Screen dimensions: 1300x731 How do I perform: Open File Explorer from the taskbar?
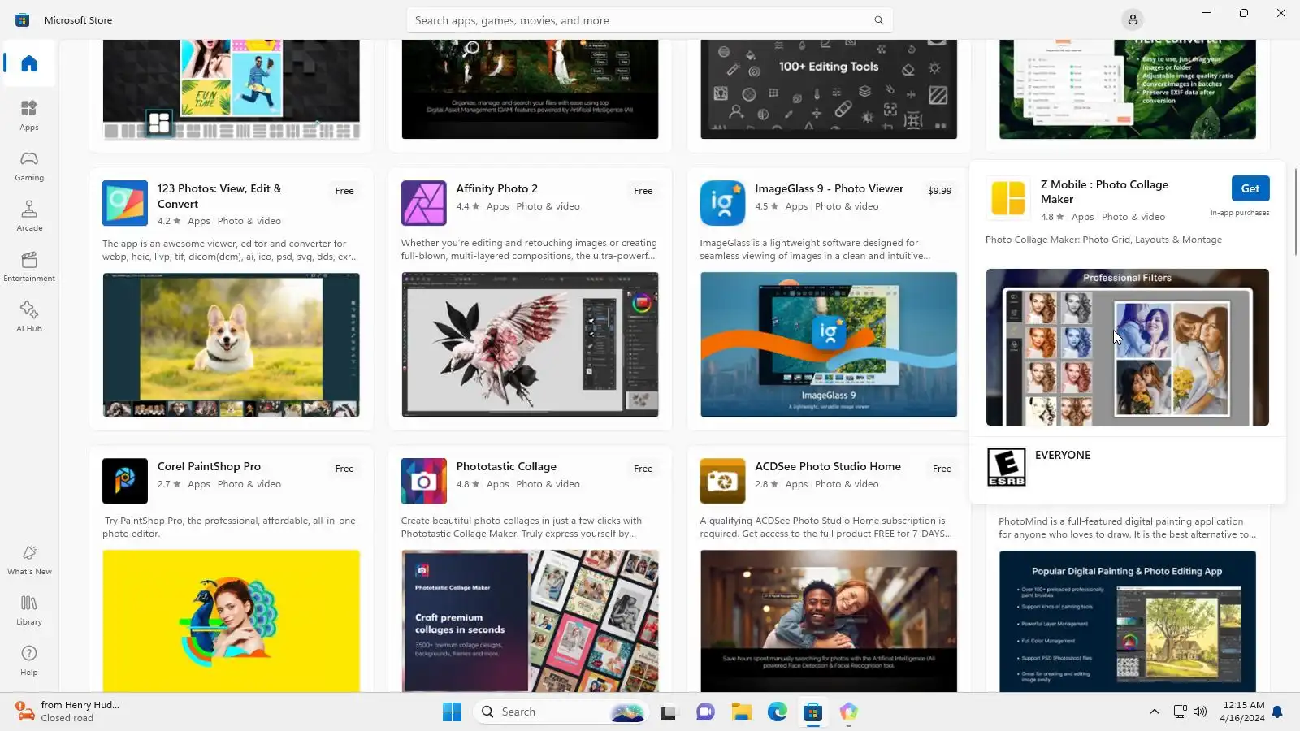[x=742, y=712]
